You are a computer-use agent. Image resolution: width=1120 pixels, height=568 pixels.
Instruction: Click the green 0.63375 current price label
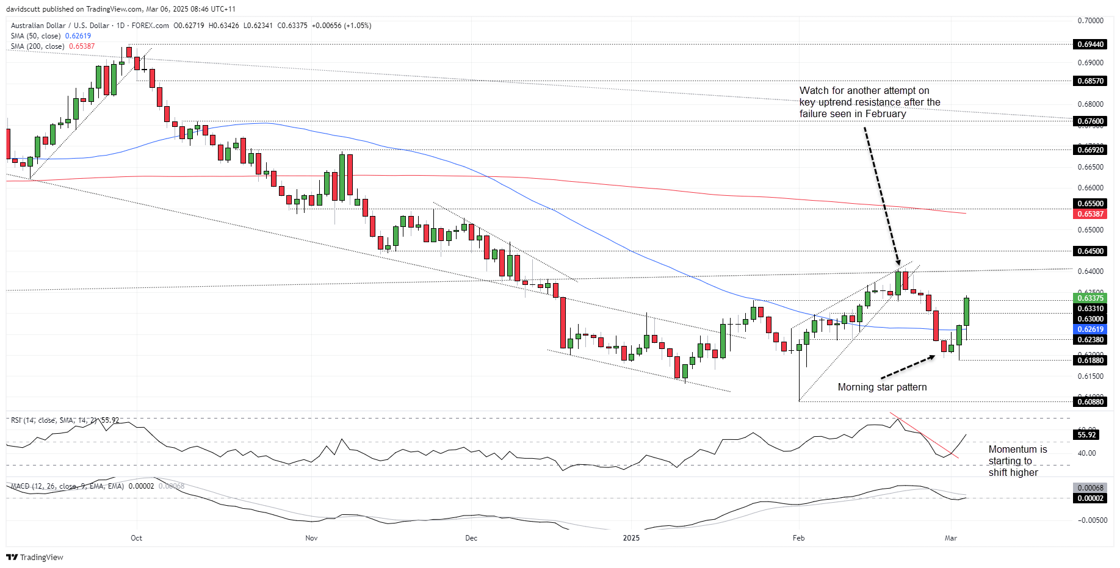coord(1090,298)
